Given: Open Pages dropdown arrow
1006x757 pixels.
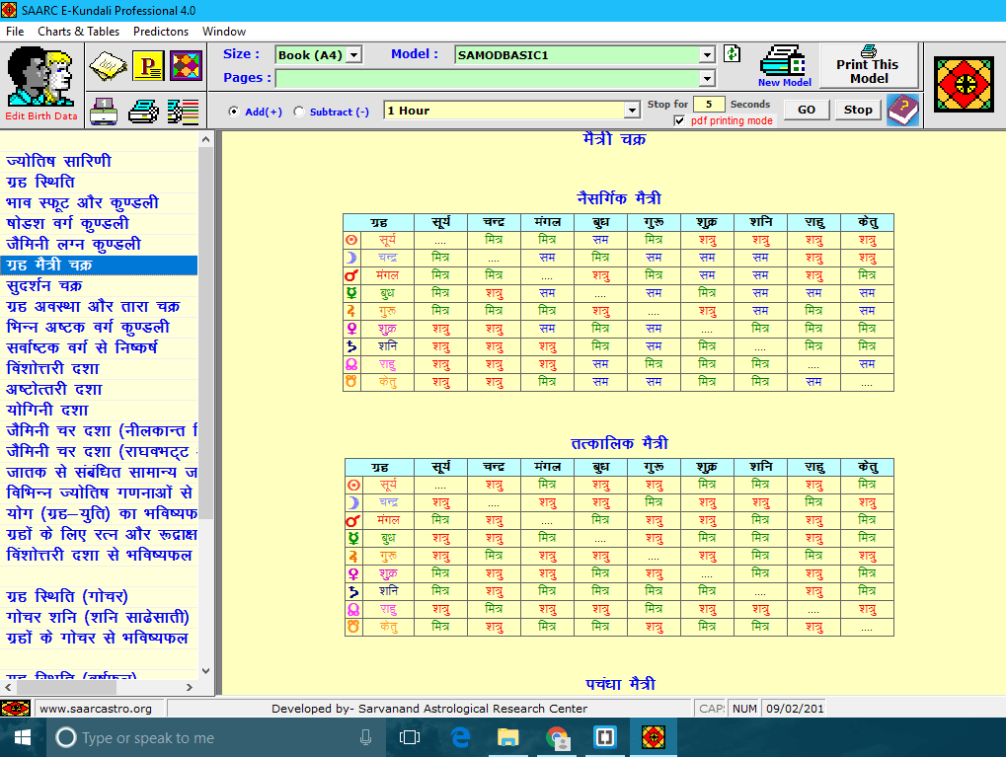Looking at the screenshot, I should pyautogui.click(x=707, y=78).
